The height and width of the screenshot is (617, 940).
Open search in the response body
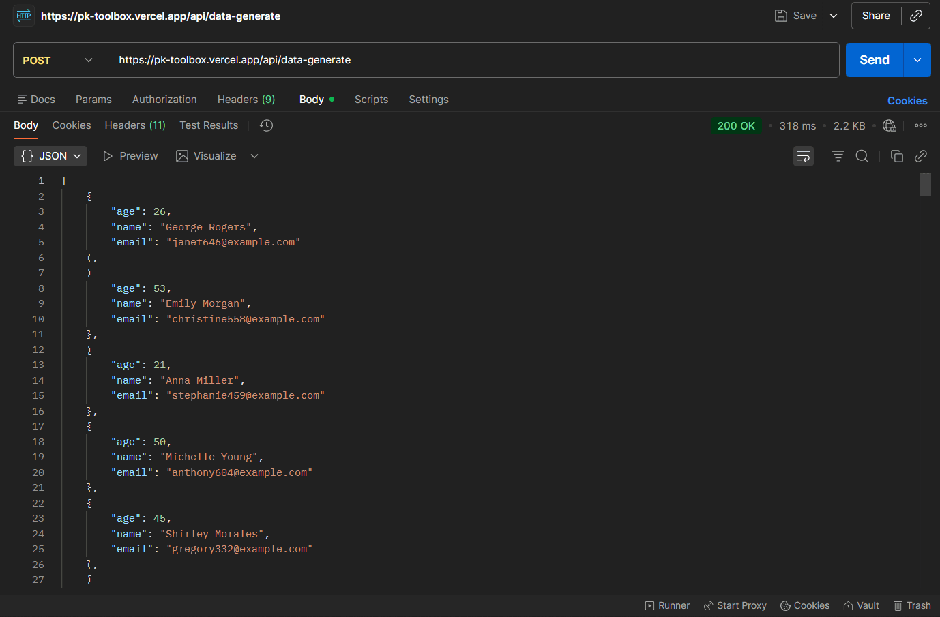pos(862,156)
